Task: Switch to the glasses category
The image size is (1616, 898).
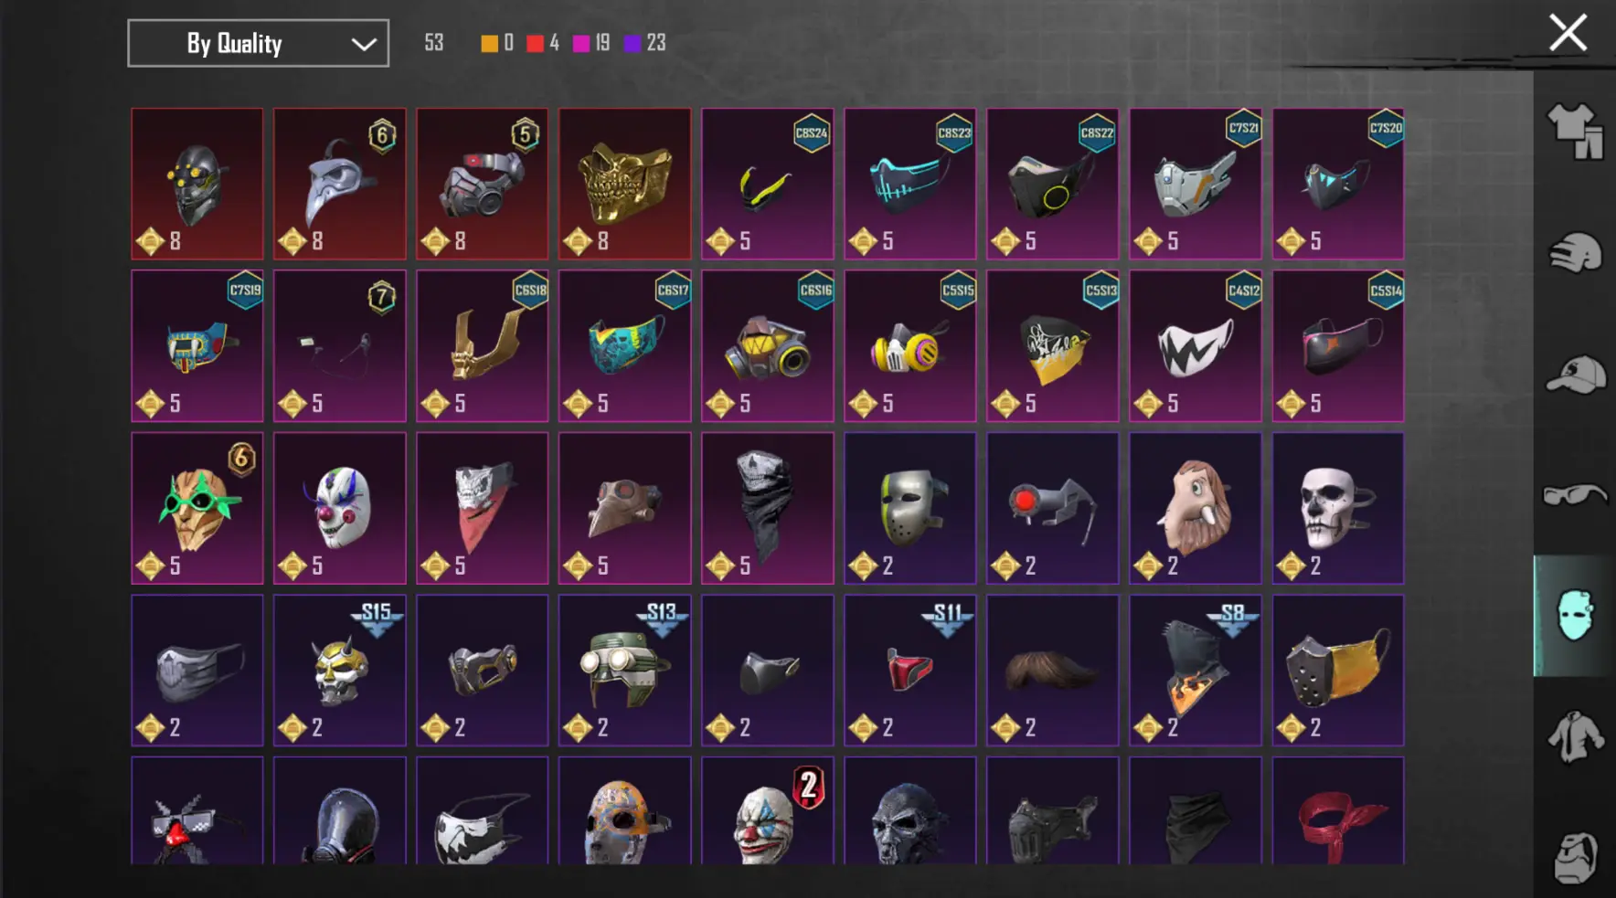Action: coord(1575,494)
